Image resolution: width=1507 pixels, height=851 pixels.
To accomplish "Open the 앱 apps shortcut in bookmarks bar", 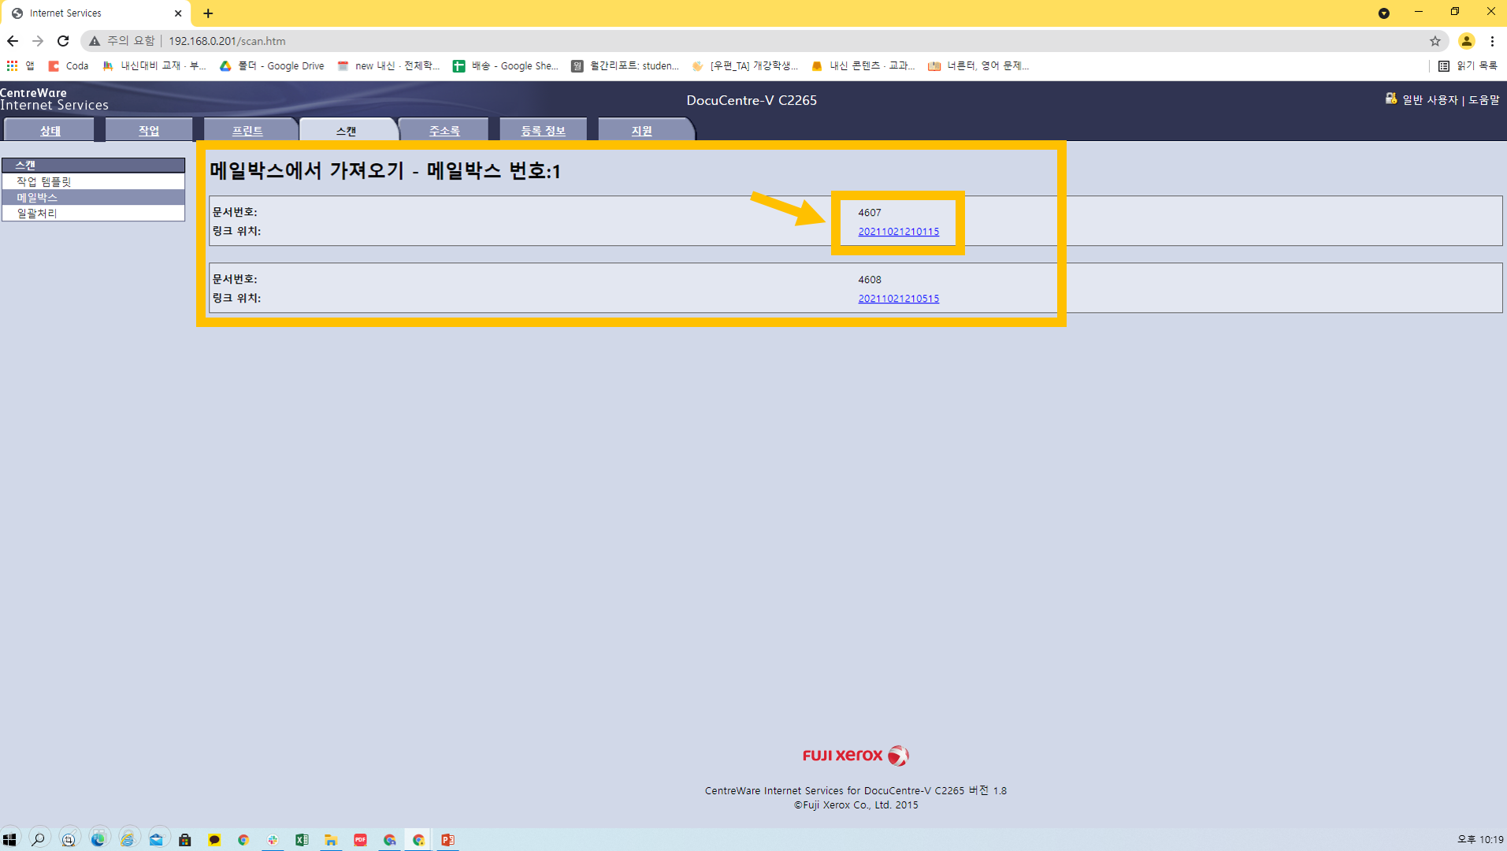I will point(20,66).
